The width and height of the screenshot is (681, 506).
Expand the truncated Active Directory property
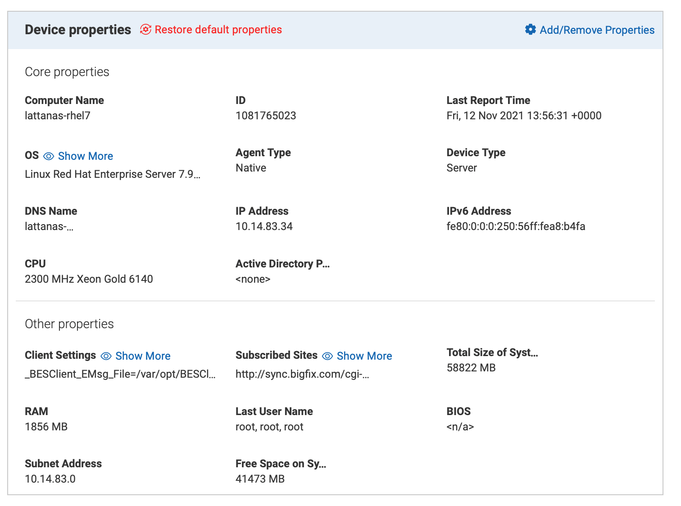pyautogui.click(x=283, y=264)
